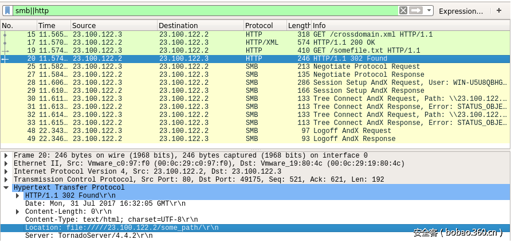Expand the Frame 20 details
The image size is (511, 243).
(6, 156)
